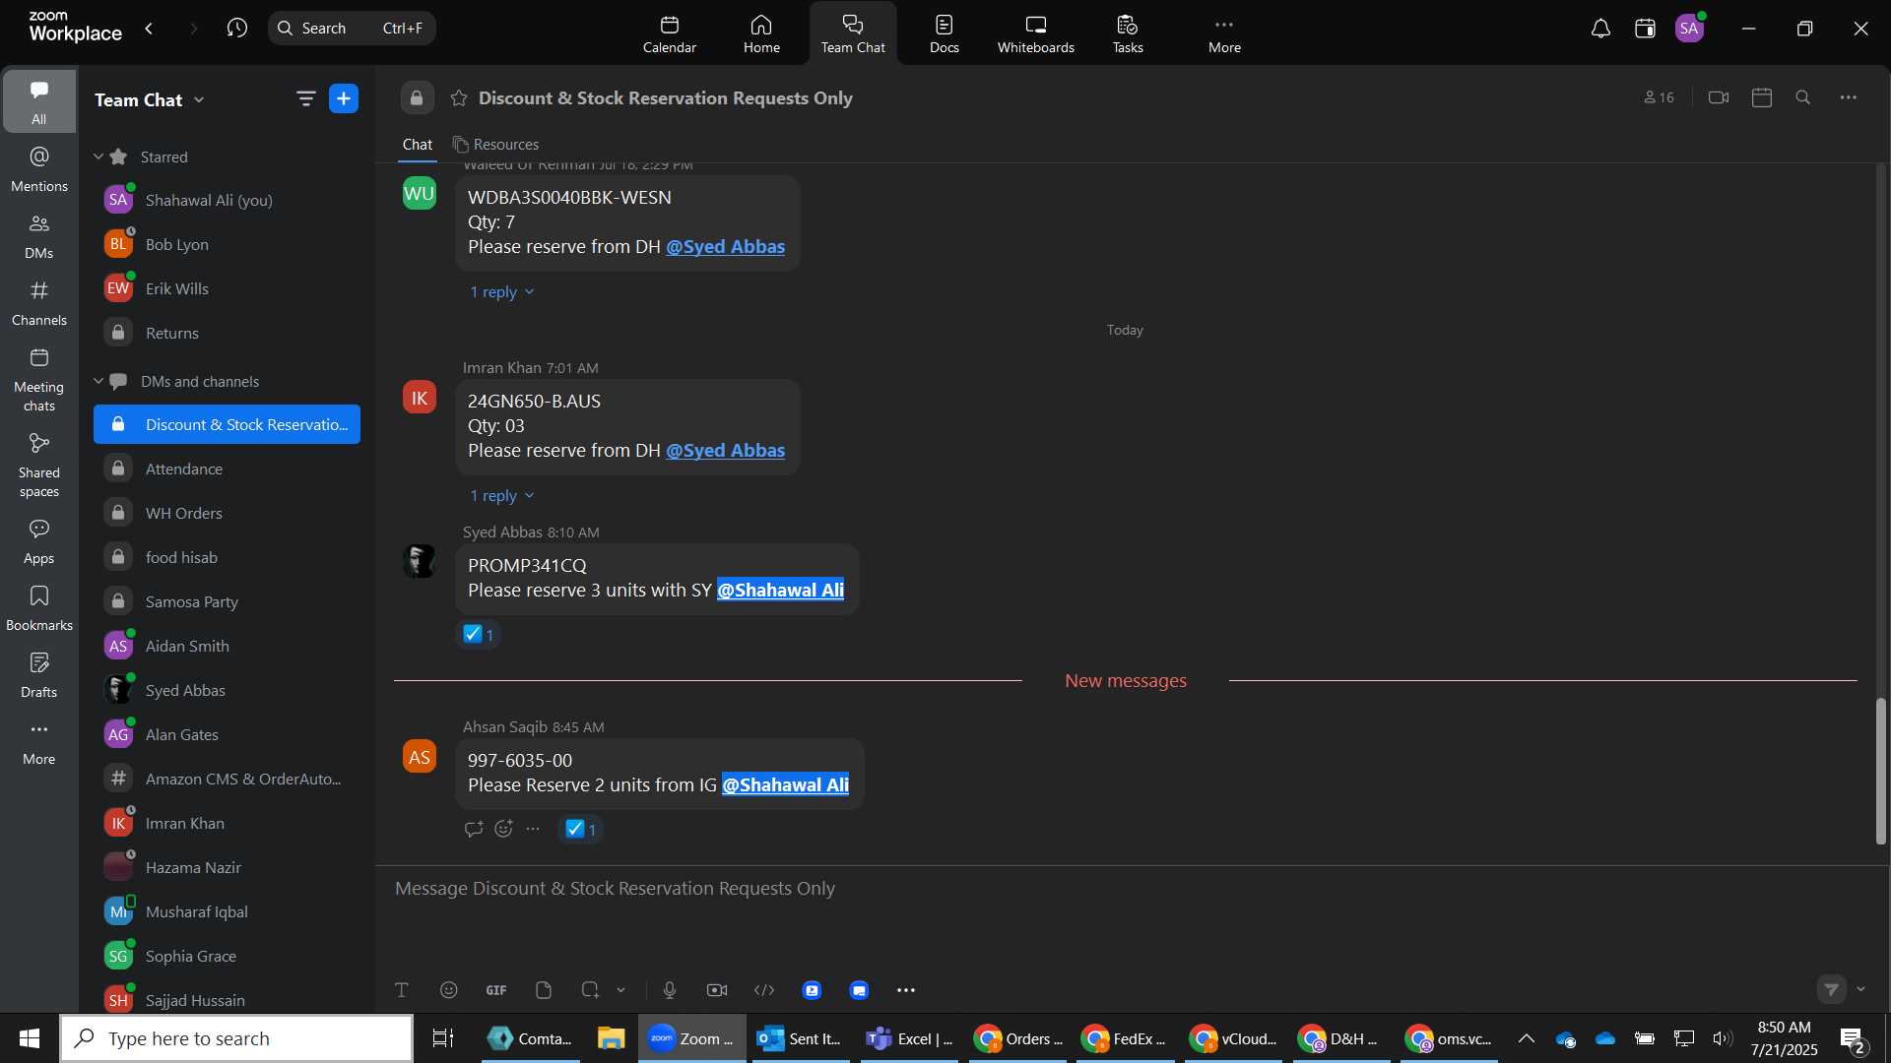Insert a code snippet
Viewport: 1891px width, 1063px height.
pyautogui.click(x=764, y=990)
